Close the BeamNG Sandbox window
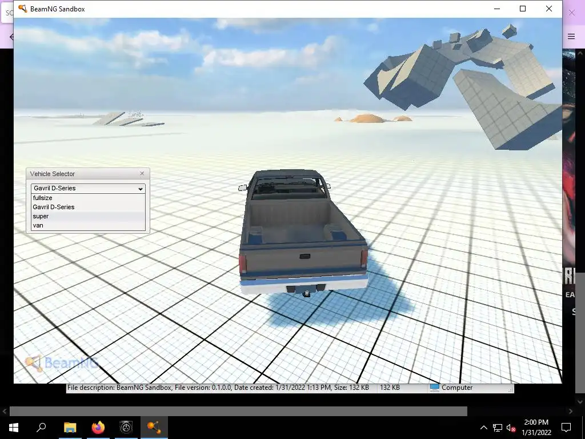Screen dimensions: 585x439 549,9
